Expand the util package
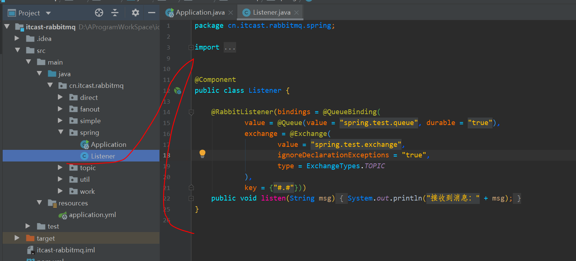The image size is (576, 261). 61,180
